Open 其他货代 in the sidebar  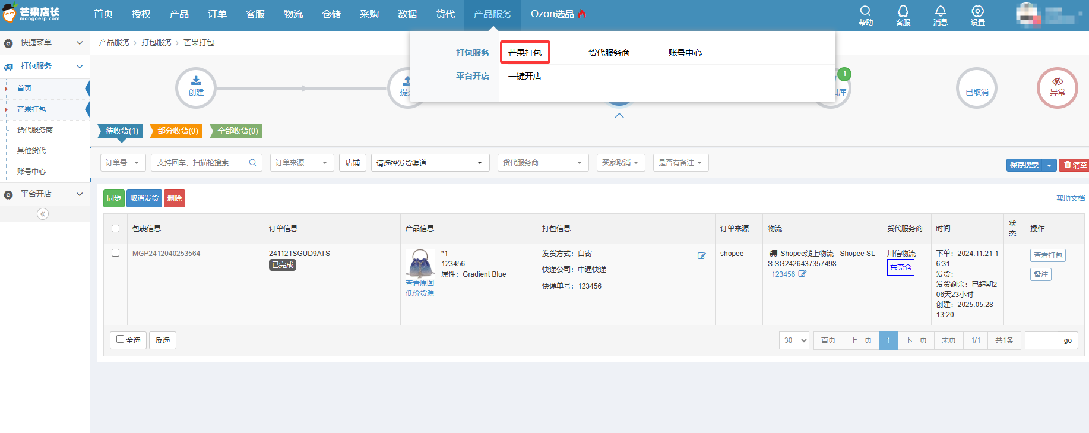point(31,151)
